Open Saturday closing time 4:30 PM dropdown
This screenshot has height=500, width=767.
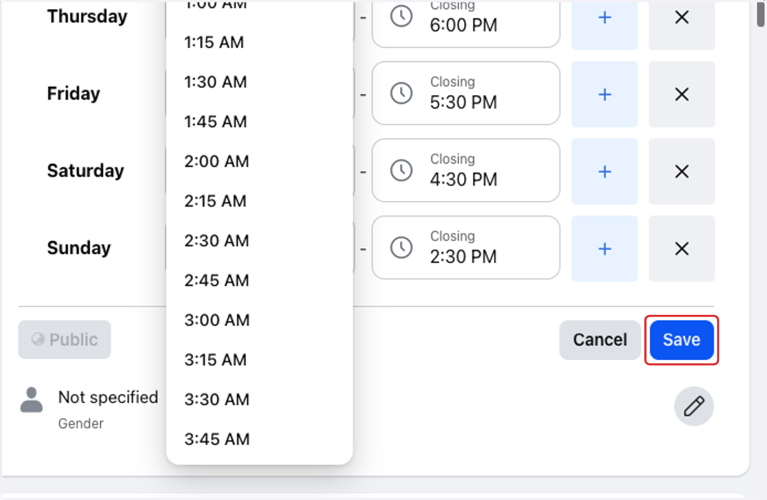tap(466, 170)
